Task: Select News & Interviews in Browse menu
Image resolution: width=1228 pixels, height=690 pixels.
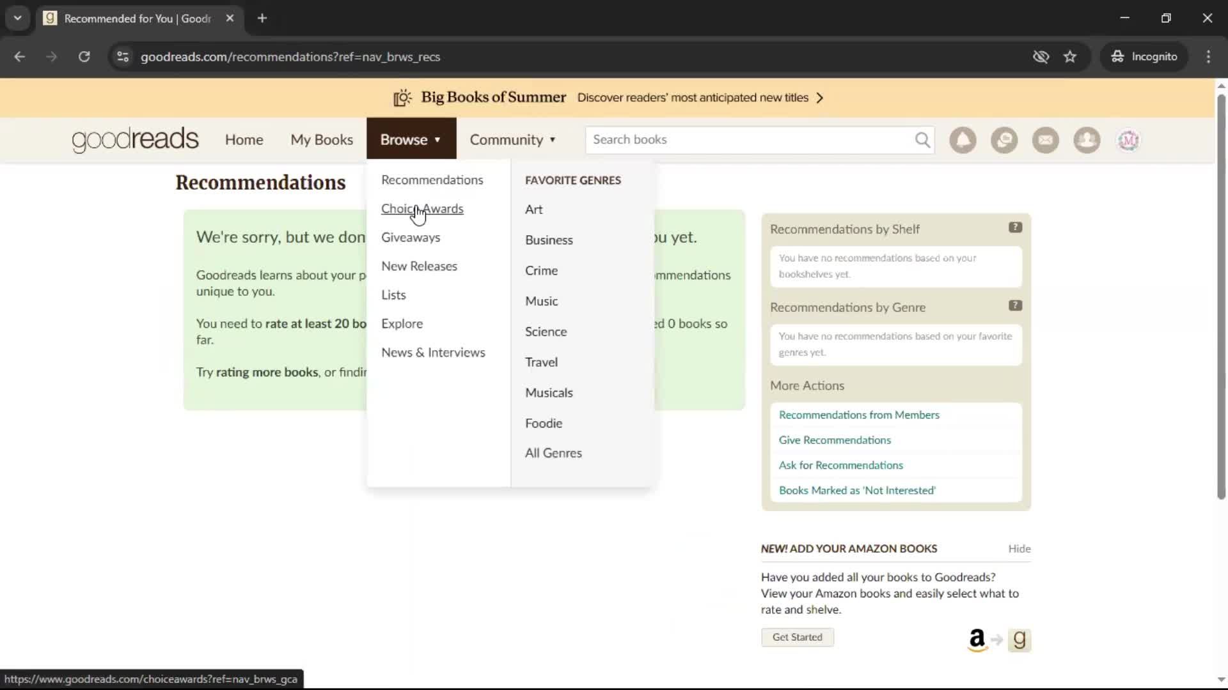Action: [x=433, y=352]
